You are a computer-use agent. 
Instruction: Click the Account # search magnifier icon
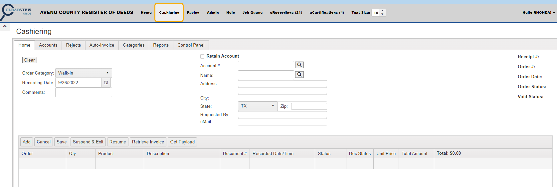[299, 65]
